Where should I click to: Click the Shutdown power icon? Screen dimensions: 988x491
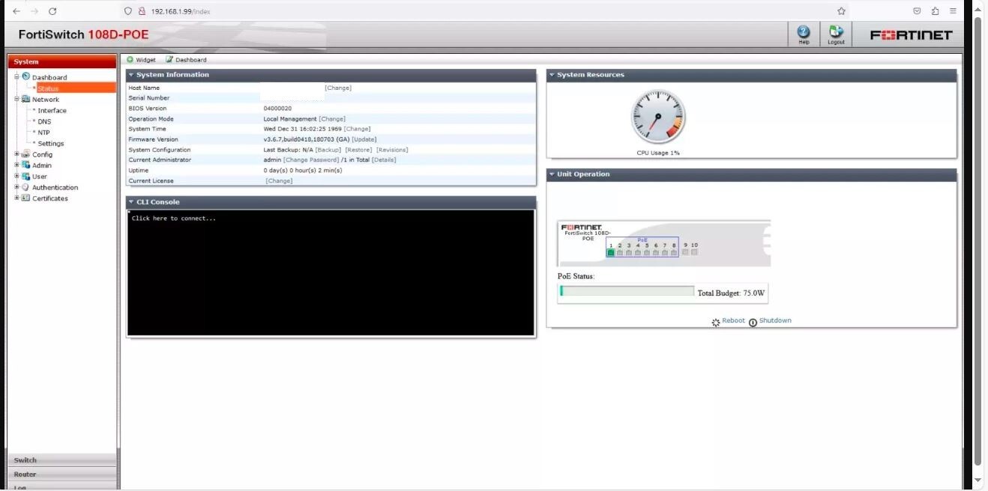(x=753, y=323)
